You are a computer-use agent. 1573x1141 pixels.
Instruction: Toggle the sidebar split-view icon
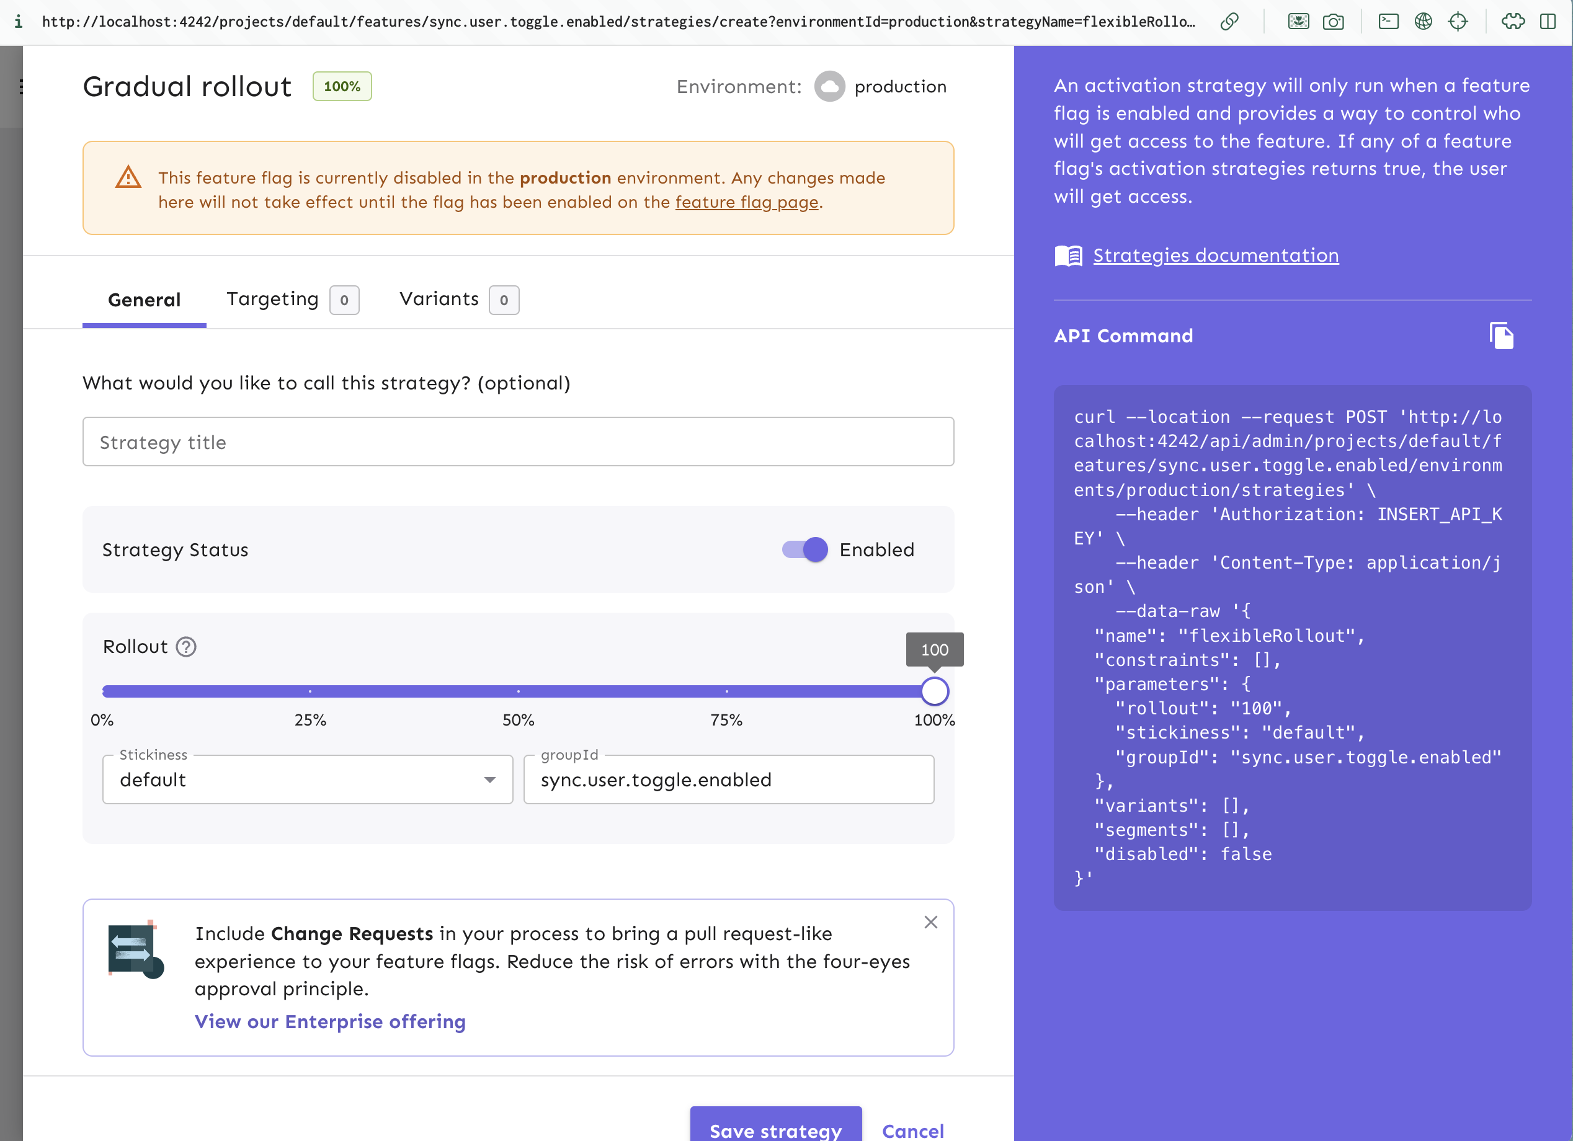pos(1548,22)
